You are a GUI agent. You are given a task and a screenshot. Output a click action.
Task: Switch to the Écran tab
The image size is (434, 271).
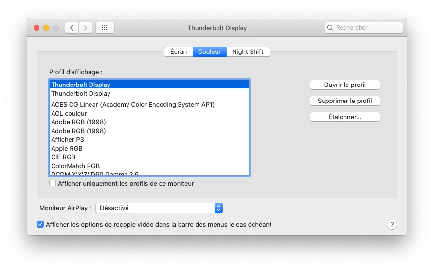(179, 51)
